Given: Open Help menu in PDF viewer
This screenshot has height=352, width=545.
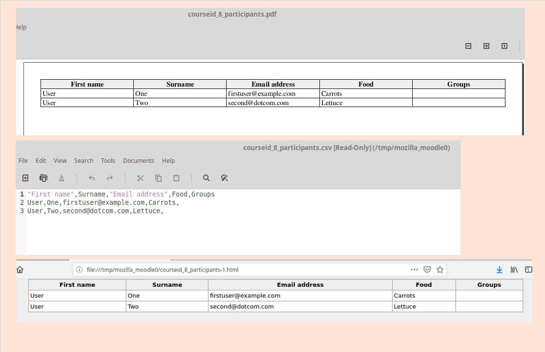Looking at the screenshot, I should coord(21,27).
